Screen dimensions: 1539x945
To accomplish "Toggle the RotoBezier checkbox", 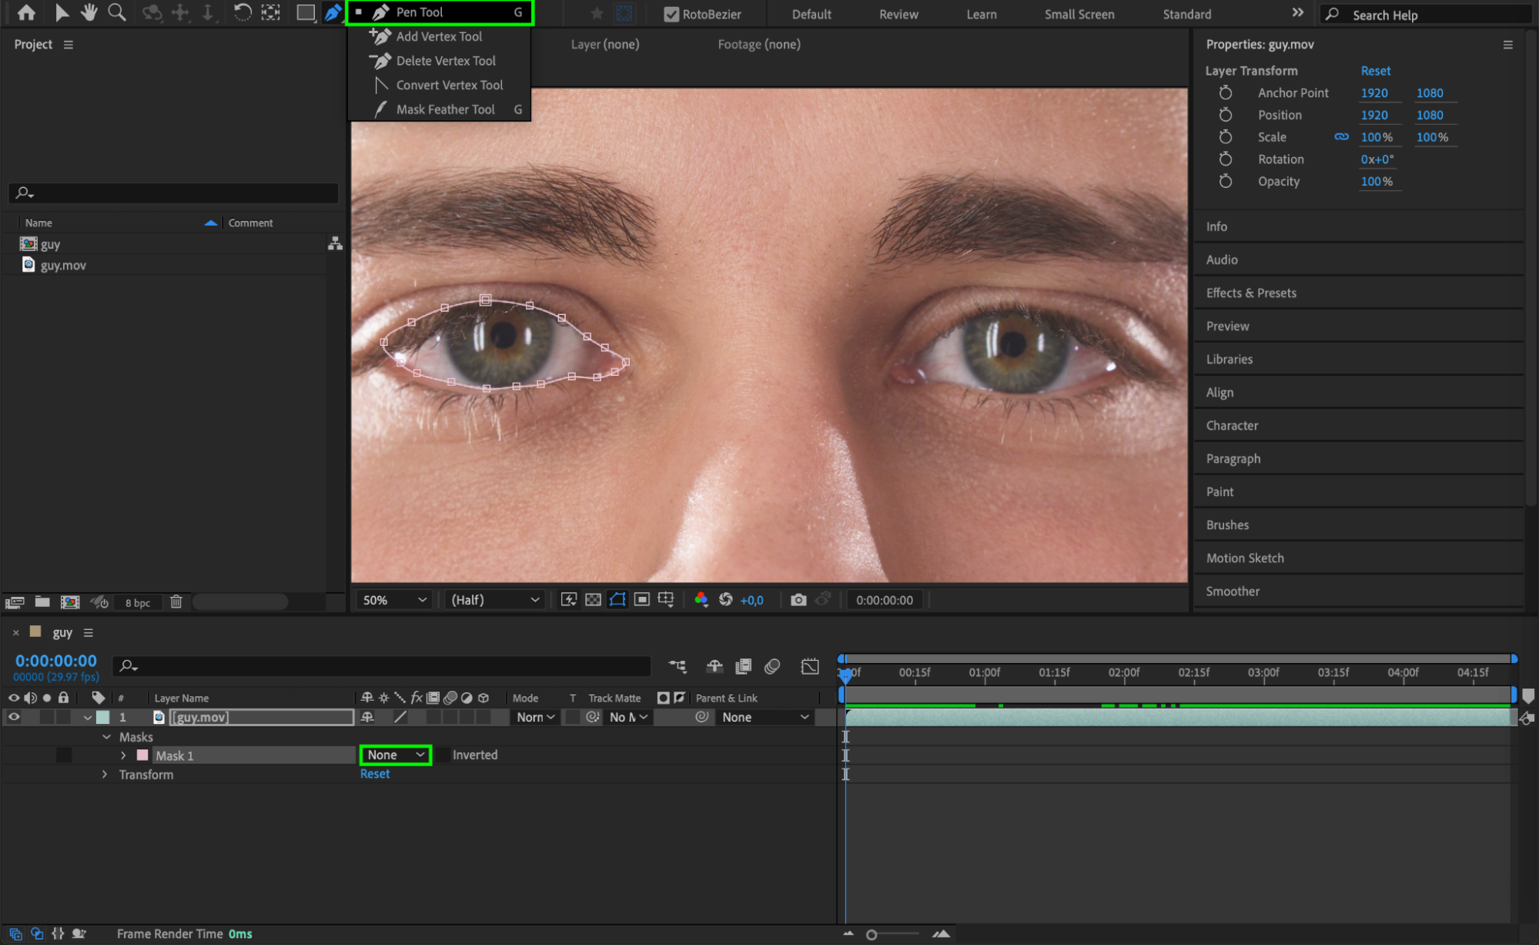I will [x=671, y=14].
